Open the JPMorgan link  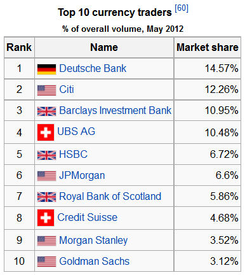coord(82,176)
